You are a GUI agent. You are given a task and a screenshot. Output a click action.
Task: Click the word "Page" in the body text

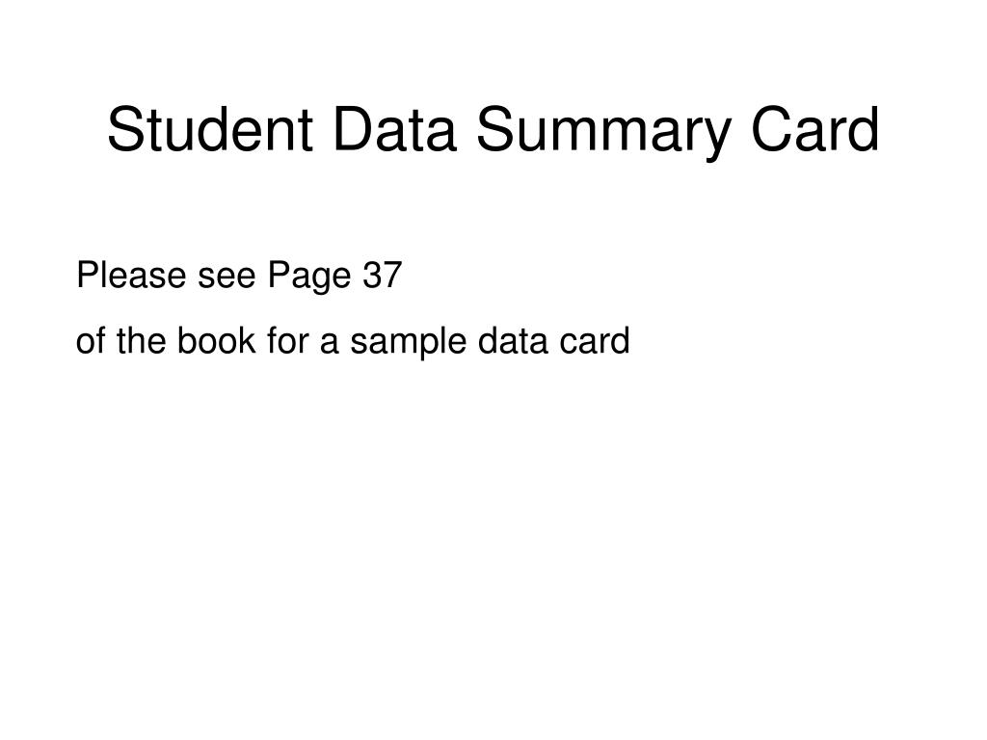(x=309, y=277)
